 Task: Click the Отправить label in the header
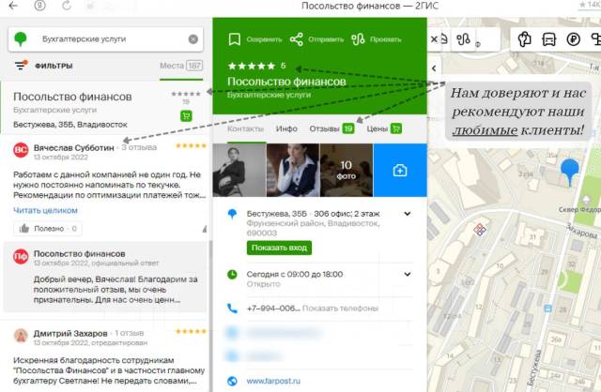tap(326, 39)
